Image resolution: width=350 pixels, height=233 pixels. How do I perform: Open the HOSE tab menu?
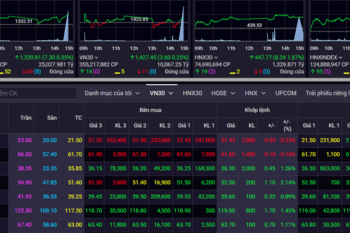point(223,93)
